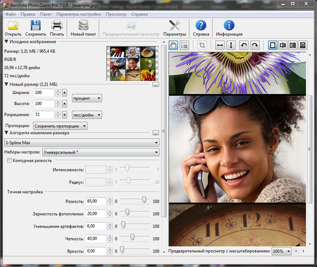
Task: Flip the image horizontally
Action: click(219, 45)
